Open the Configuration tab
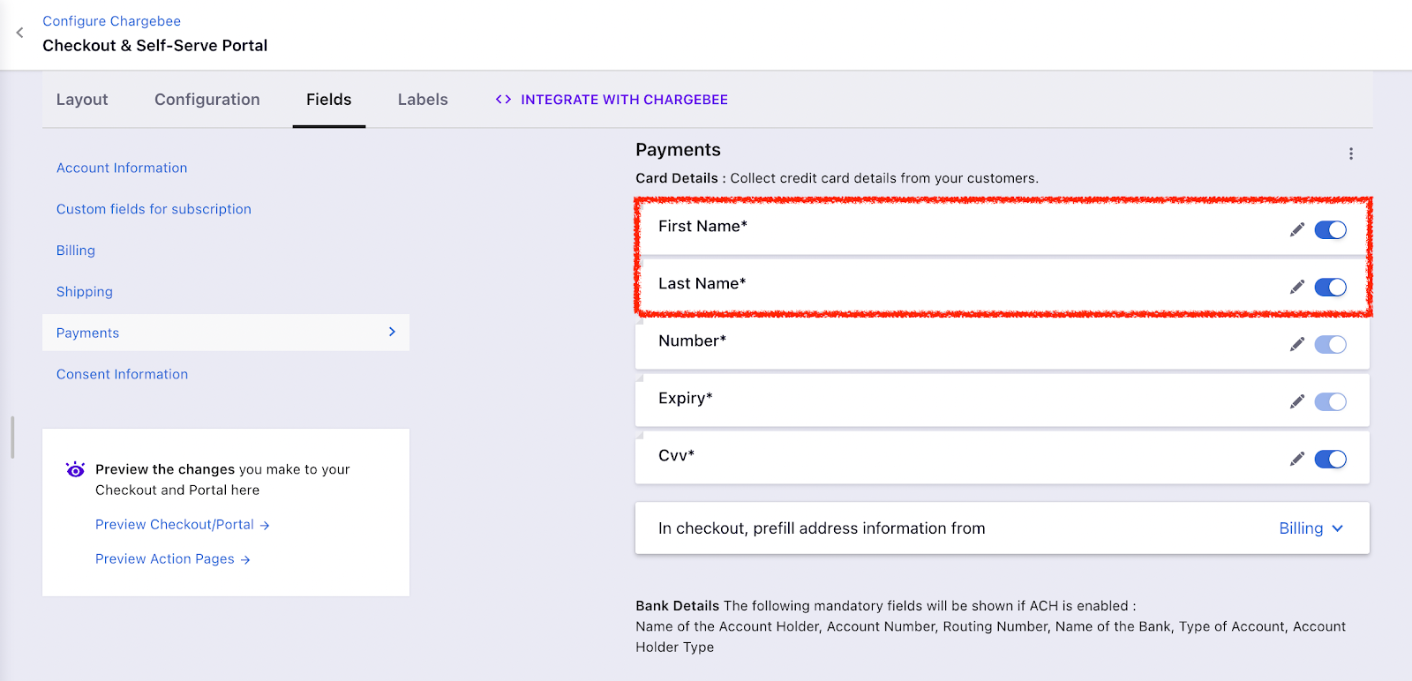Viewport: 1412px width, 681px height. click(207, 100)
